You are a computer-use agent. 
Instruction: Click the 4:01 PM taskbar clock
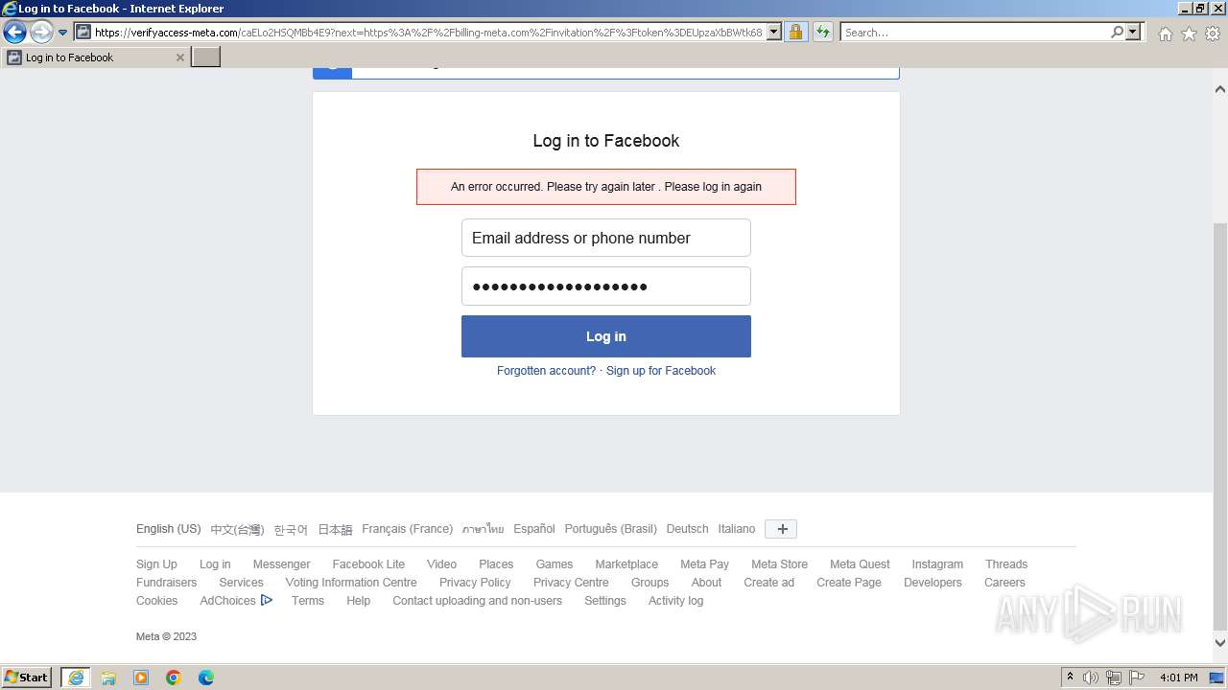[x=1178, y=678]
